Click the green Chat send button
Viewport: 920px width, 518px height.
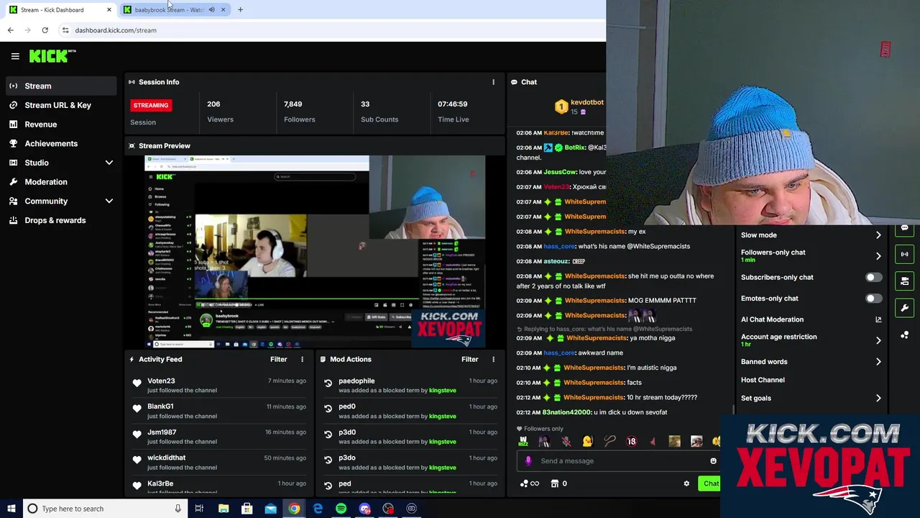[710, 483]
